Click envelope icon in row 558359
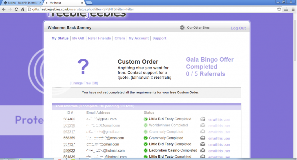Viewport: 297px width, 160px height. pyautogui.click(x=203, y=138)
